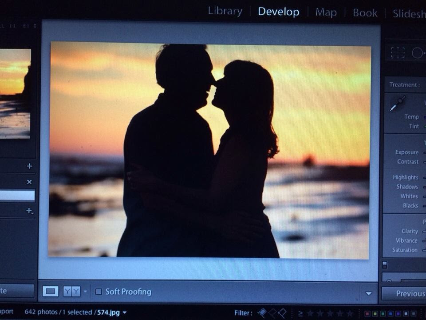Image resolution: width=426 pixels, height=320 pixels.
Task: Filter by purple color label
Action: point(398,314)
